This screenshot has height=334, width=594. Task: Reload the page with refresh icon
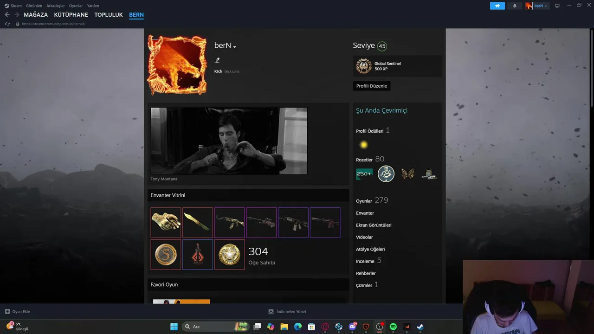tap(7, 24)
